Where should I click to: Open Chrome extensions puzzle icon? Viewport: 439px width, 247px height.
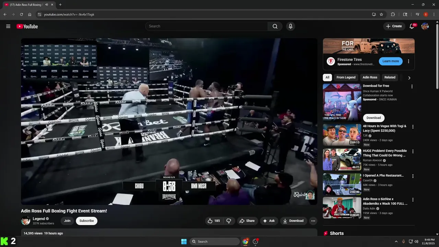click(x=393, y=14)
